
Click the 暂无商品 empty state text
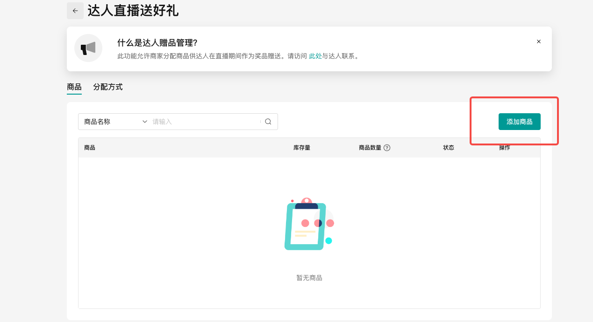(309, 278)
